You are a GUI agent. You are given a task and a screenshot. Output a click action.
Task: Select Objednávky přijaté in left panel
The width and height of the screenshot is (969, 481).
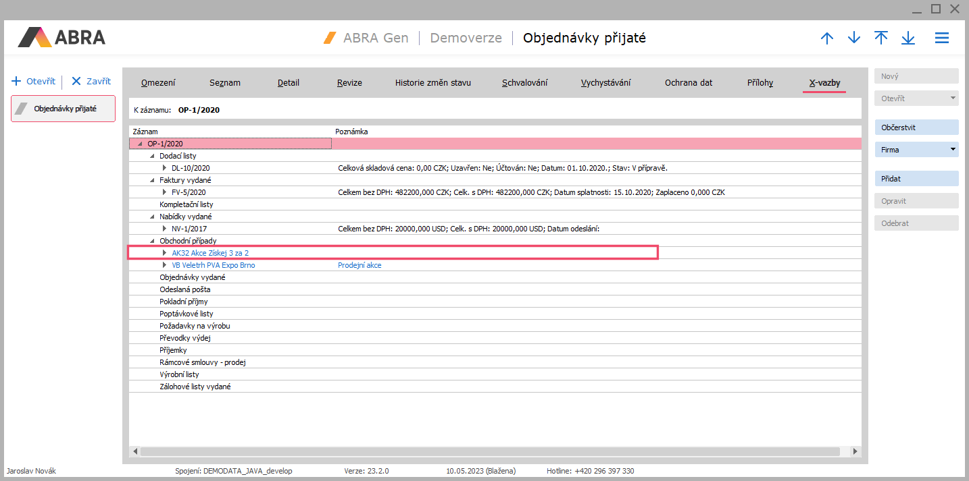(64, 109)
